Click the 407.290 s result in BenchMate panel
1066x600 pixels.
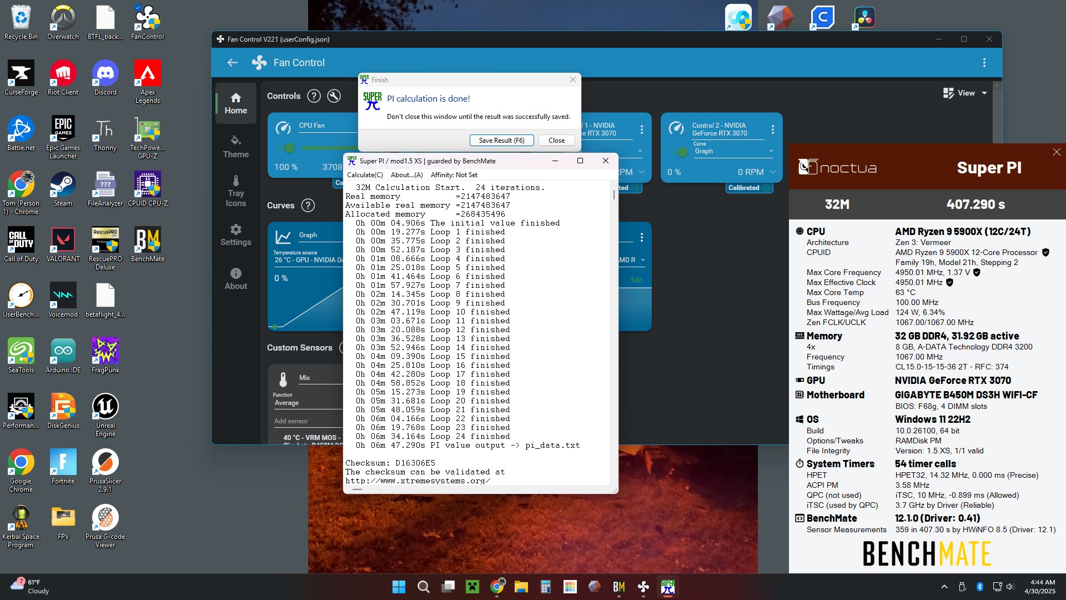point(976,204)
